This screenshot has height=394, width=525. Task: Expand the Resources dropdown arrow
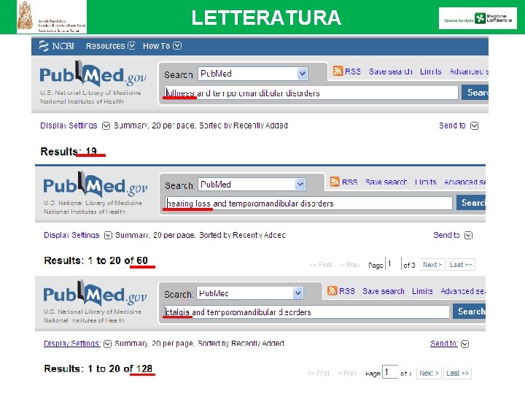(131, 46)
